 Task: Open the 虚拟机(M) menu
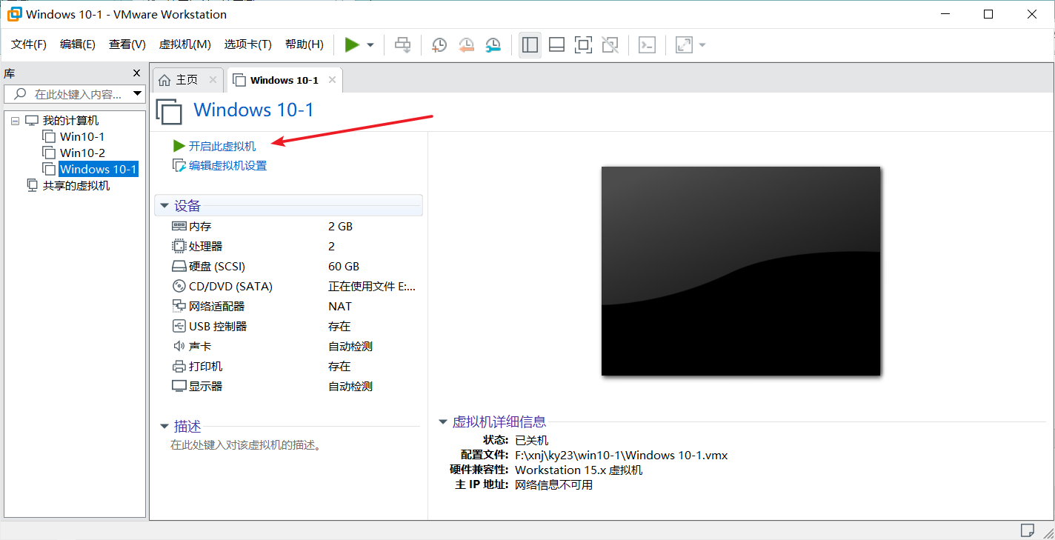pos(185,44)
